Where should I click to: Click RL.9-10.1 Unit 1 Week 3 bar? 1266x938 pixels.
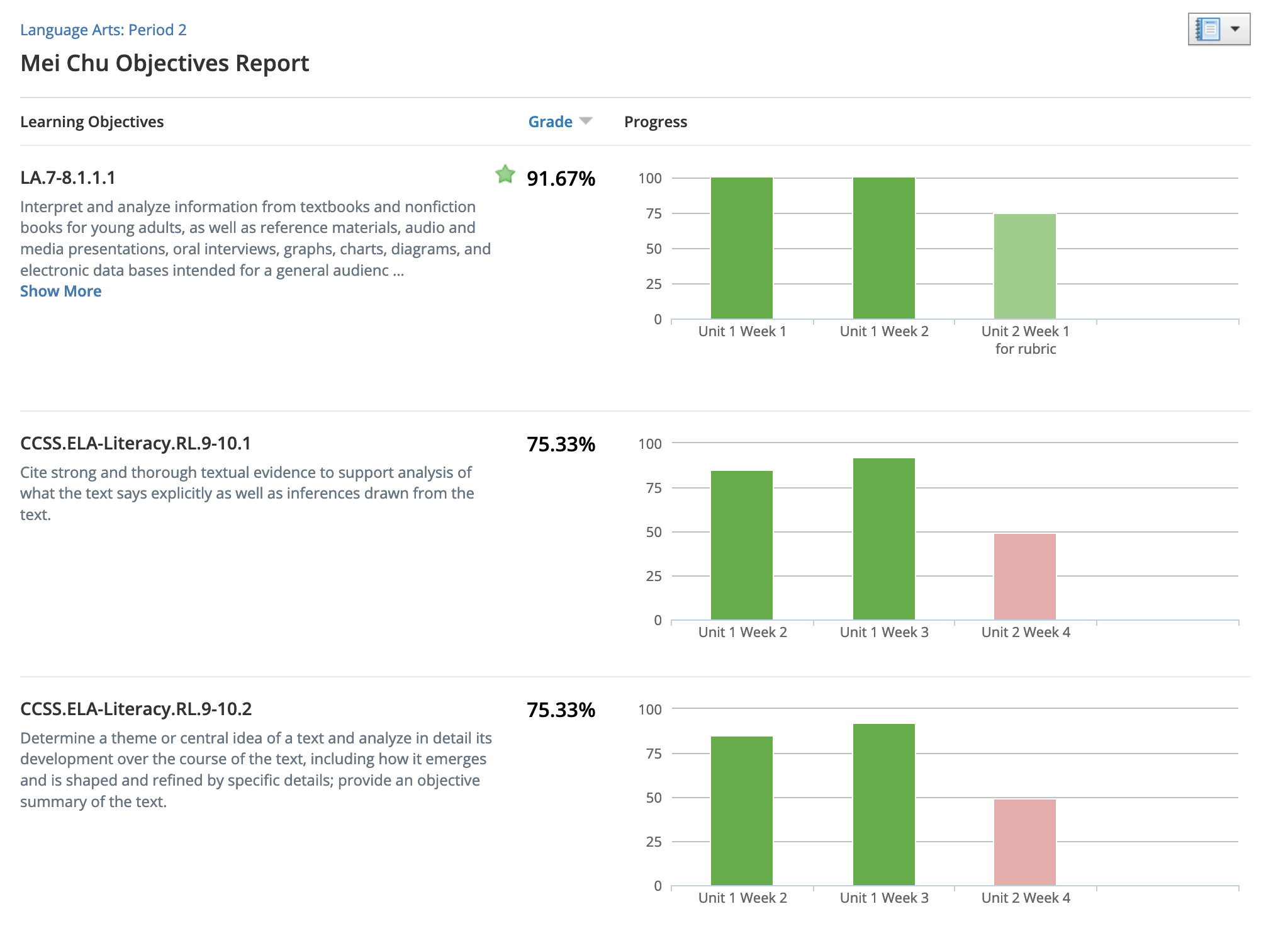point(883,539)
